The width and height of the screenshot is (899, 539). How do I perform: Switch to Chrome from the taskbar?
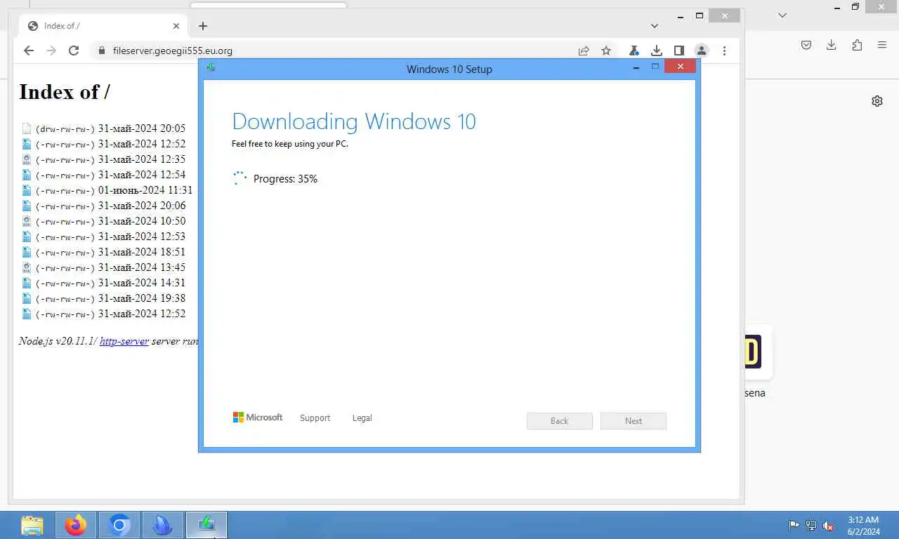(x=119, y=525)
